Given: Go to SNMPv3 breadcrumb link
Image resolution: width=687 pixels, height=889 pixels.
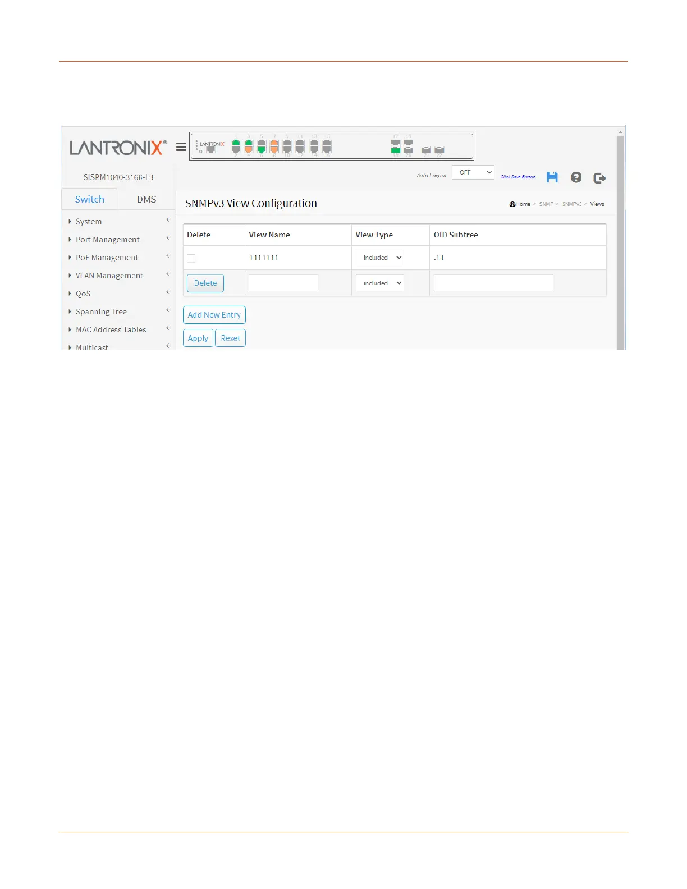Looking at the screenshot, I should 572,204.
